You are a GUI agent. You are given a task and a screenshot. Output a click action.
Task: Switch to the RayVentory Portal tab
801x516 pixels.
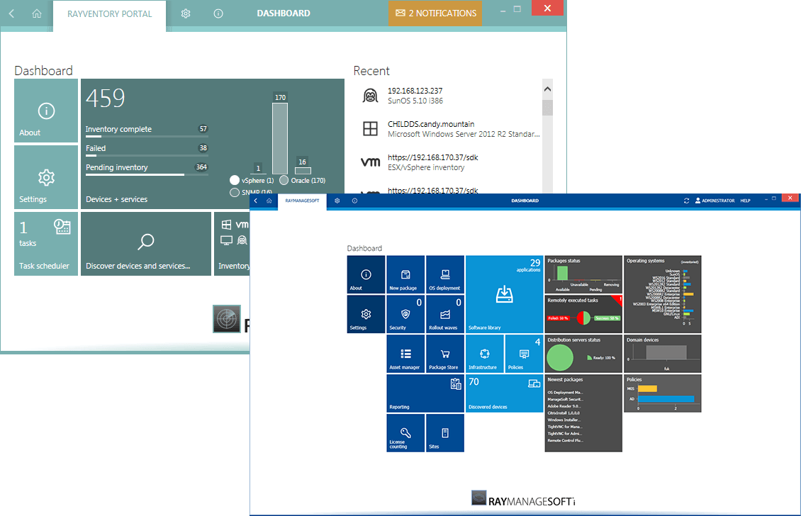coord(109,14)
